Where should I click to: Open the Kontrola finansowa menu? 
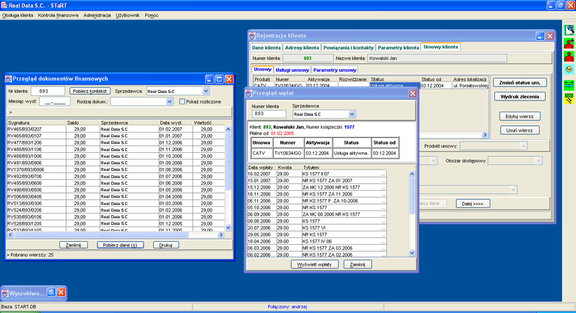coord(58,15)
